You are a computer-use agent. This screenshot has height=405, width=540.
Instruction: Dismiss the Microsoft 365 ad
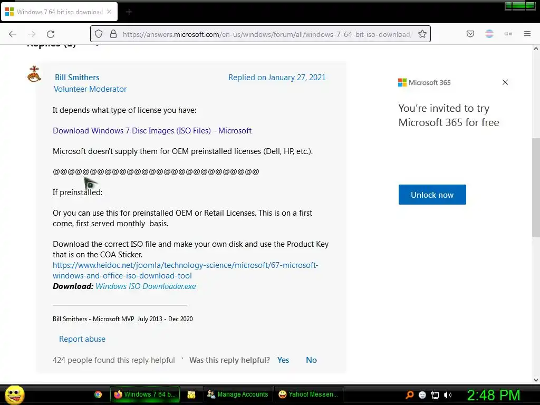click(x=505, y=82)
